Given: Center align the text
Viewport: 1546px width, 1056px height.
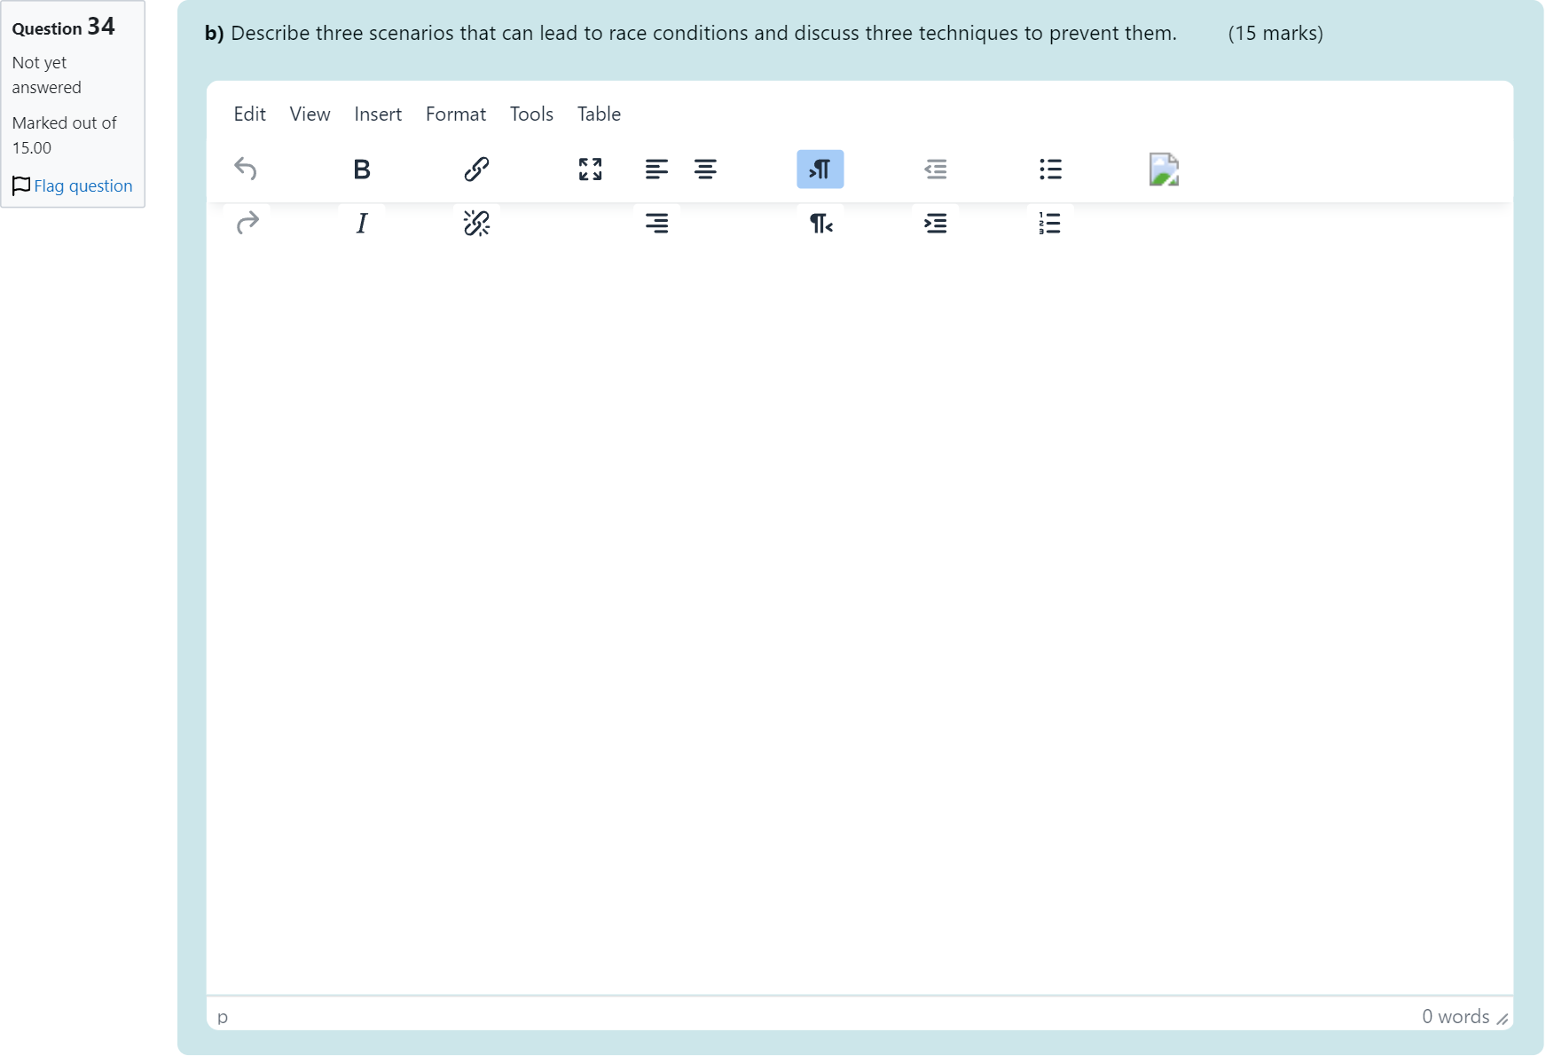Looking at the screenshot, I should click(x=705, y=169).
